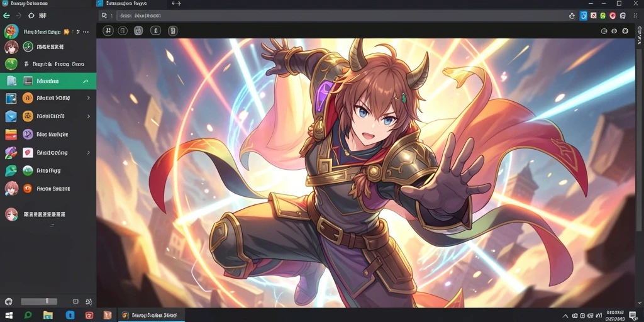Click the first small circle at viewer's right
Screen dimensions: 644x322
(604, 31)
